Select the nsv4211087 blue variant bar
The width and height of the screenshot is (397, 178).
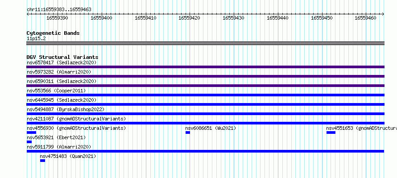click(205, 123)
